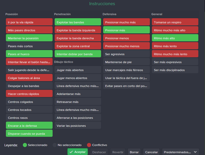205x155 pixels.
Task: Deselect Disparar cuando se pueda
Action: tap(29, 133)
